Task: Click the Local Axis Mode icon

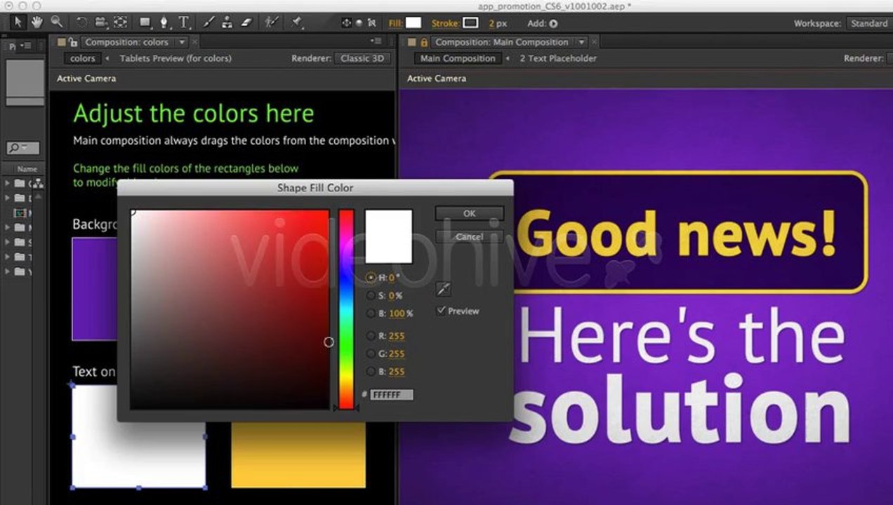Action: click(346, 23)
